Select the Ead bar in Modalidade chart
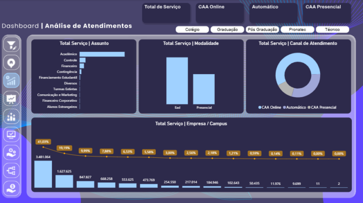The image size is (363, 203). tap(177, 81)
